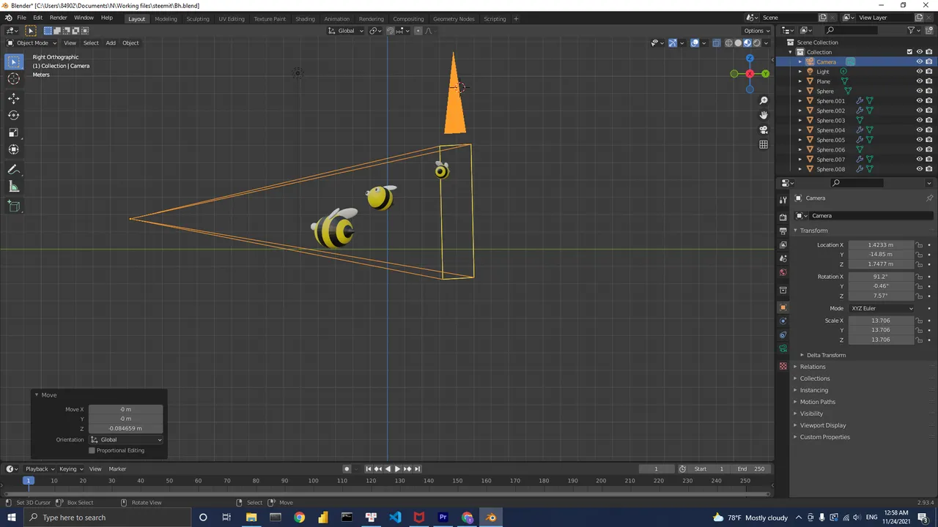The width and height of the screenshot is (938, 527).
Task: Open the Playback popover in timeline
Action: (x=39, y=468)
